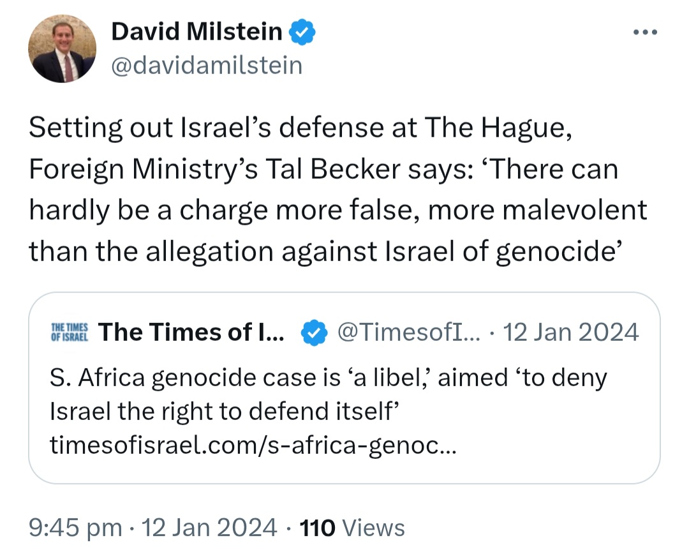The height and width of the screenshot is (547, 689).
Task: Click the quoted tweet date 12 Jan 2024
Action: (570, 333)
